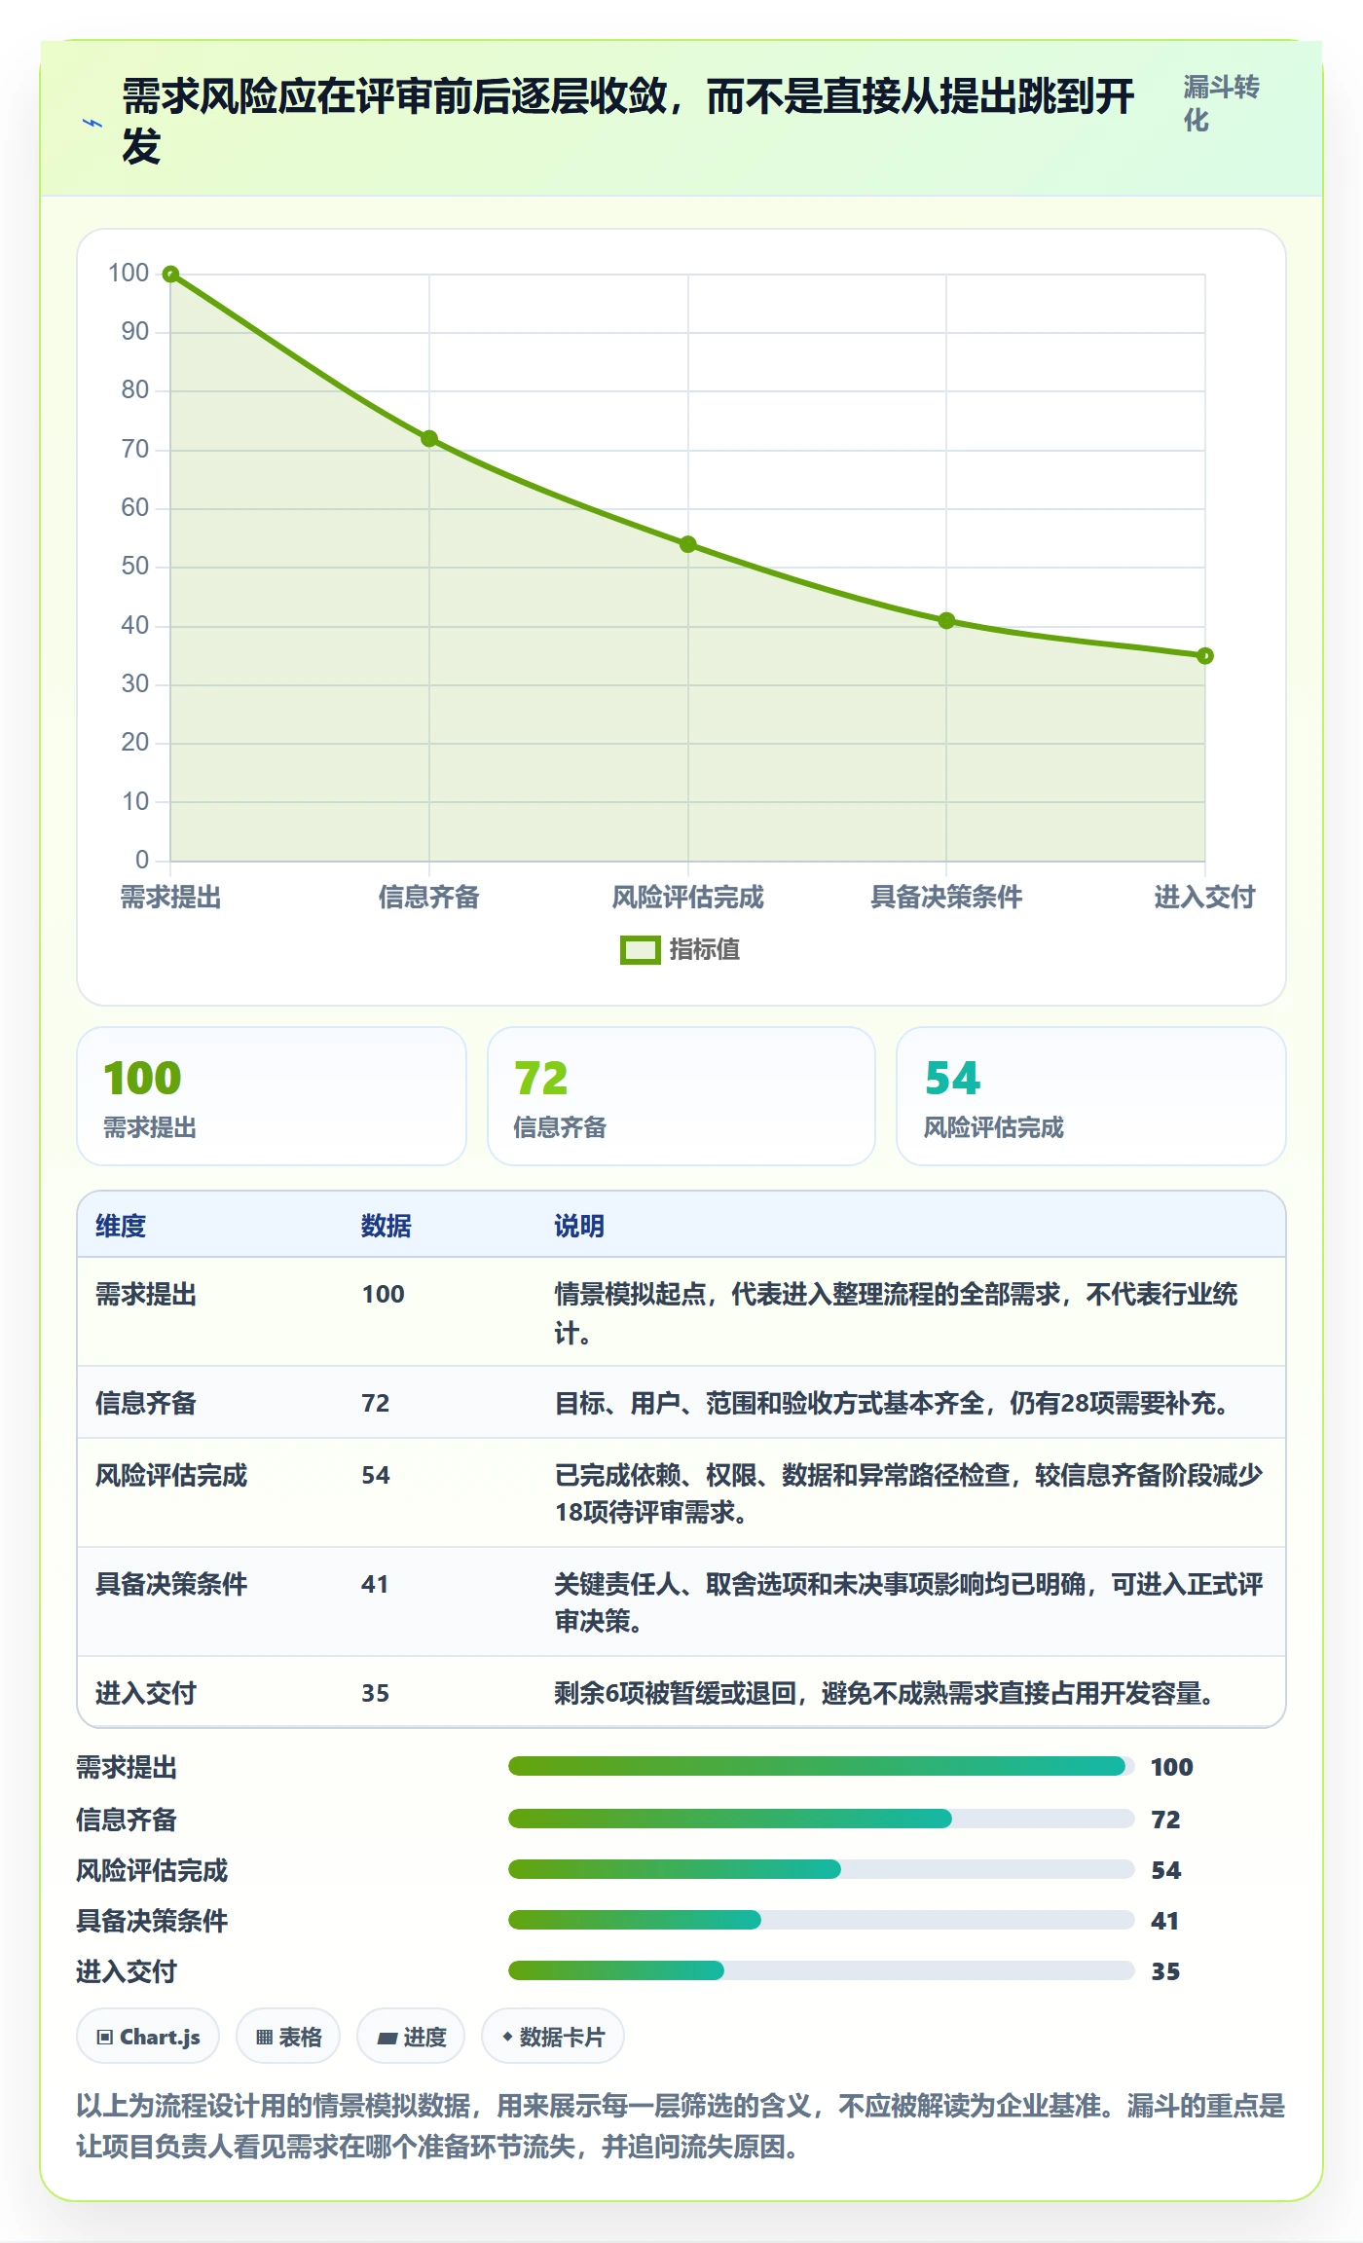This screenshot has width=1363, height=2243.
Task: Click the 维度 column header
Action: point(121,1226)
